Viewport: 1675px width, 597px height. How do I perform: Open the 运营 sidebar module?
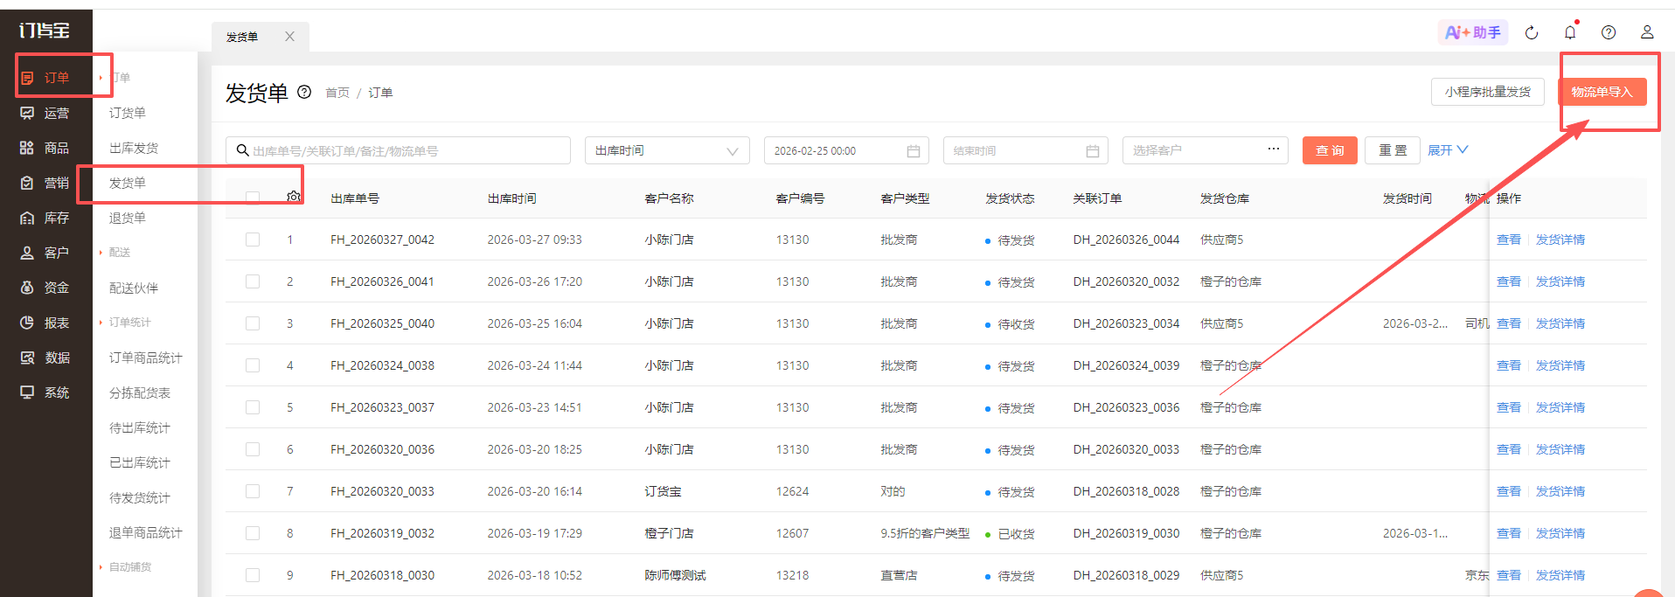pyautogui.click(x=45, y=113)
